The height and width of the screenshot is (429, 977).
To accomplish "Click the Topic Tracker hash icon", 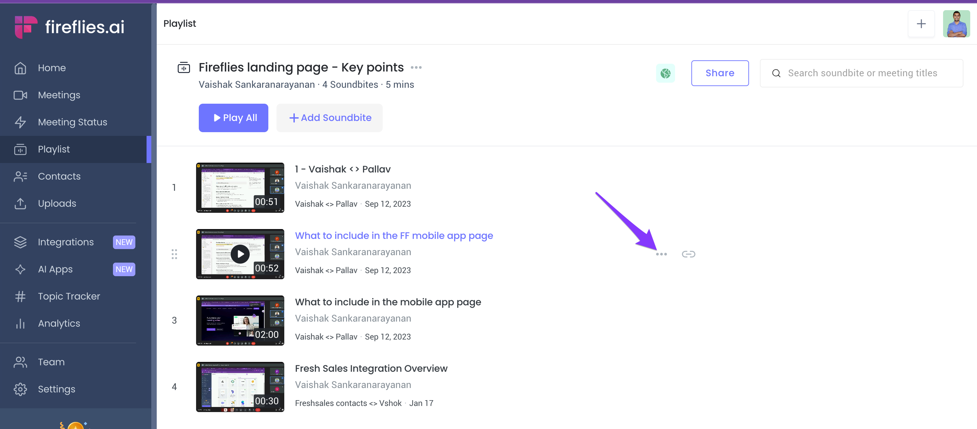I will pyautogui.click(x=20, y=297).
